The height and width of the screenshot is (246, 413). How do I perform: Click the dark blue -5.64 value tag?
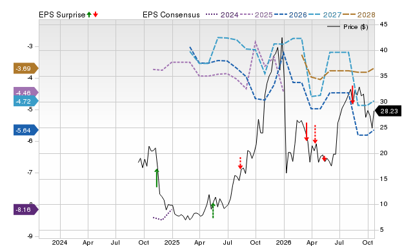point(26,130)
